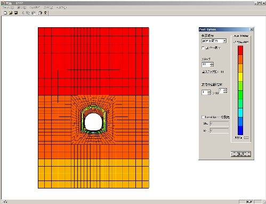
Task: Click the bright green band in level legend
Action: pyautogui.click(x=240, y=95)
